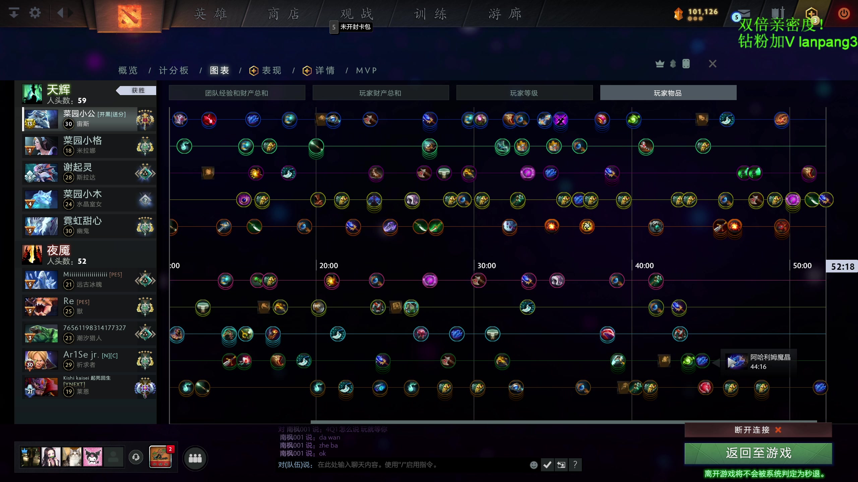Click the empty party slot avatar
This screenshot has height=482, width=858.
113,457
